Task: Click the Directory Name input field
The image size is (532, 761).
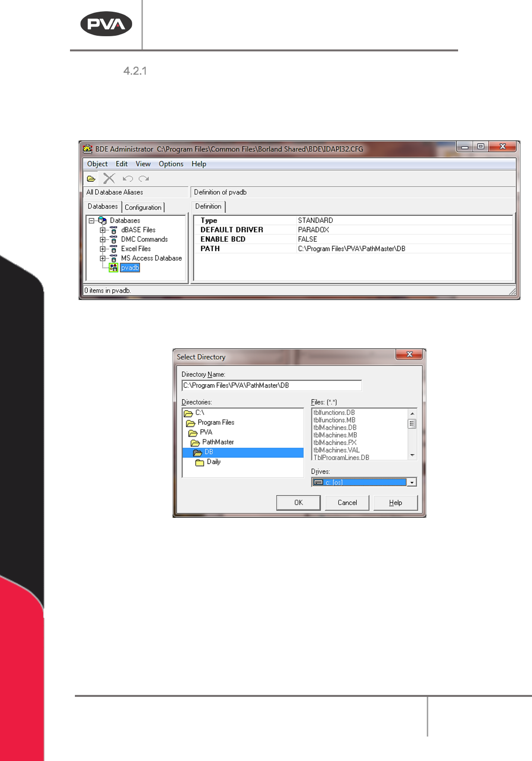Action: (272, 386)
